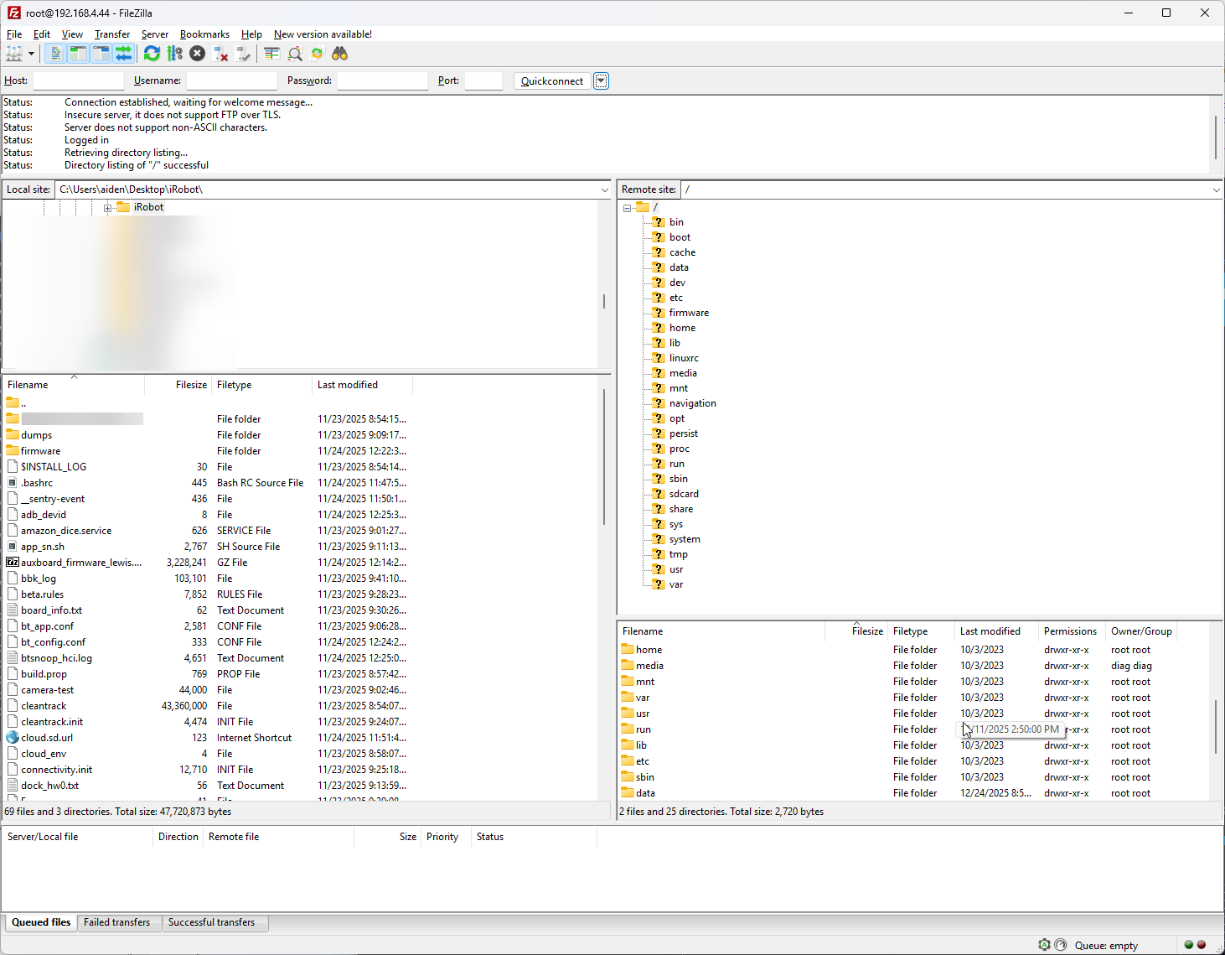Open the Site Manager icon
Screen dimensions: 1225x955
click(x=14, y=54)
